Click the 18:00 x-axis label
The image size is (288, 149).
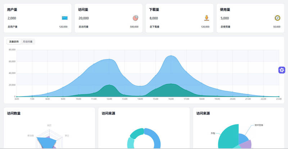202,99
